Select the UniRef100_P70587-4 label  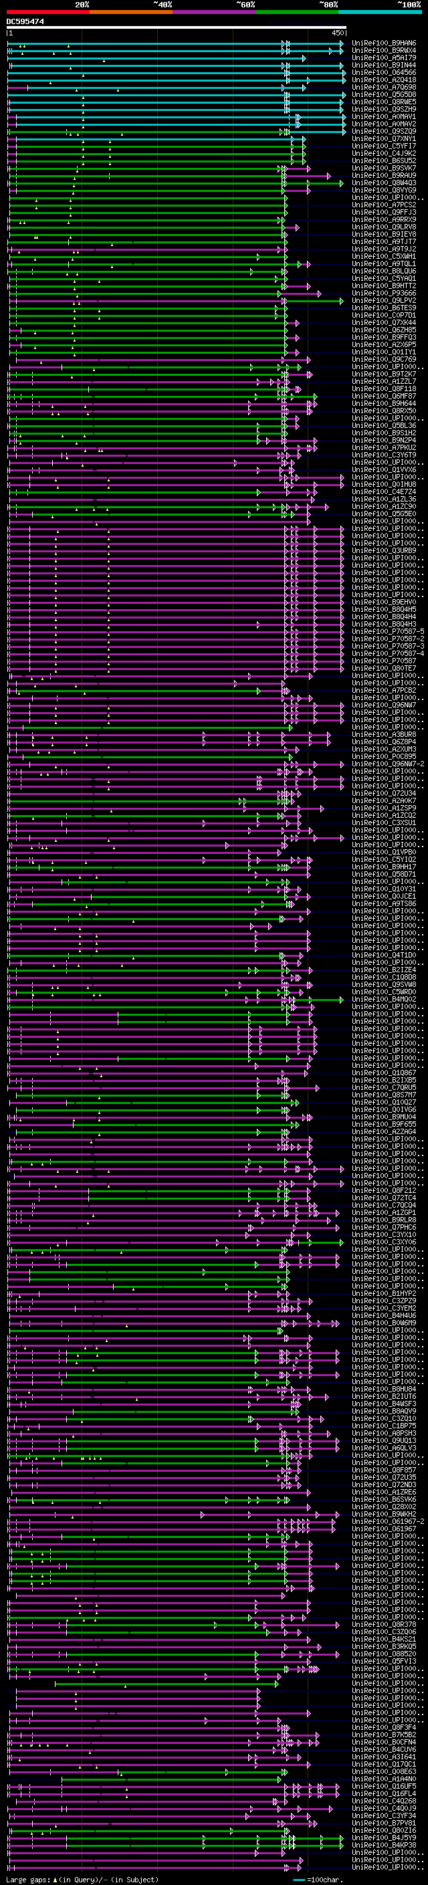[389, 653]
